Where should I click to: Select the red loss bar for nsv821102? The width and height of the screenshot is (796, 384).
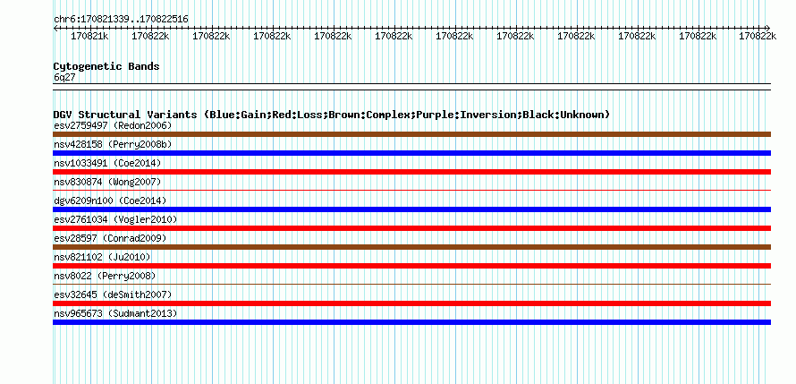coord(411,266)
